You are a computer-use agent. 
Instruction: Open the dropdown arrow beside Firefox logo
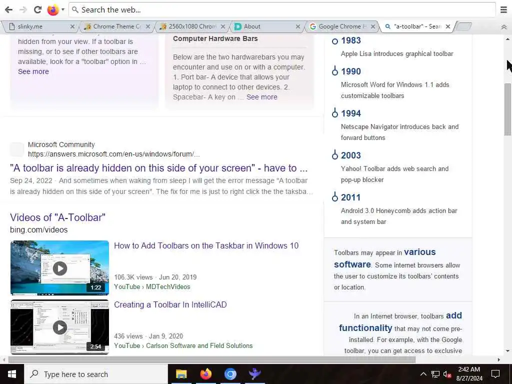click(x=62, y=10)
